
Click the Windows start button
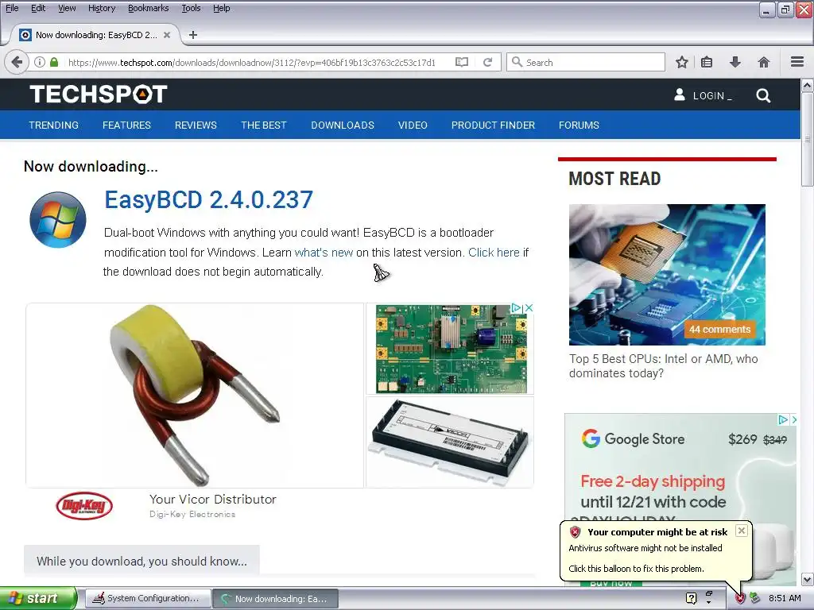point(38,599)
